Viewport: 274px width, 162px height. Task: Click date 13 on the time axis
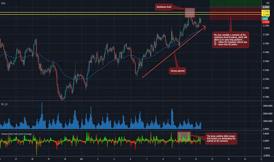pos(212,159)
